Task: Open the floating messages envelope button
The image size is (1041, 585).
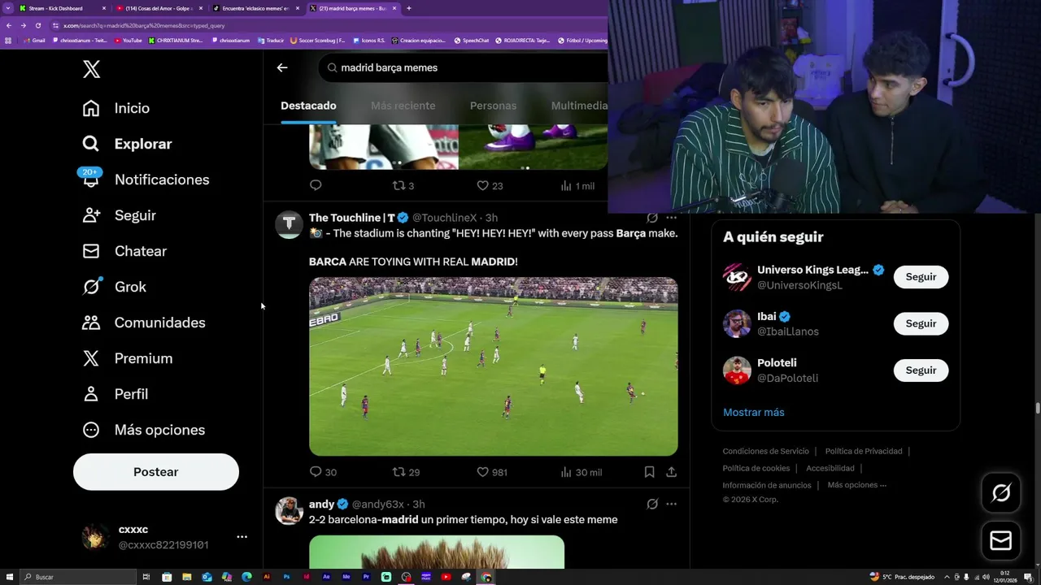Action: point(1001,540)
